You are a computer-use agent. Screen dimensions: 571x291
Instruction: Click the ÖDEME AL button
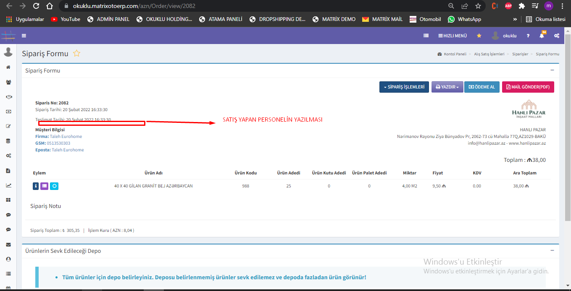pyautogui.click(x=482, y=87)
